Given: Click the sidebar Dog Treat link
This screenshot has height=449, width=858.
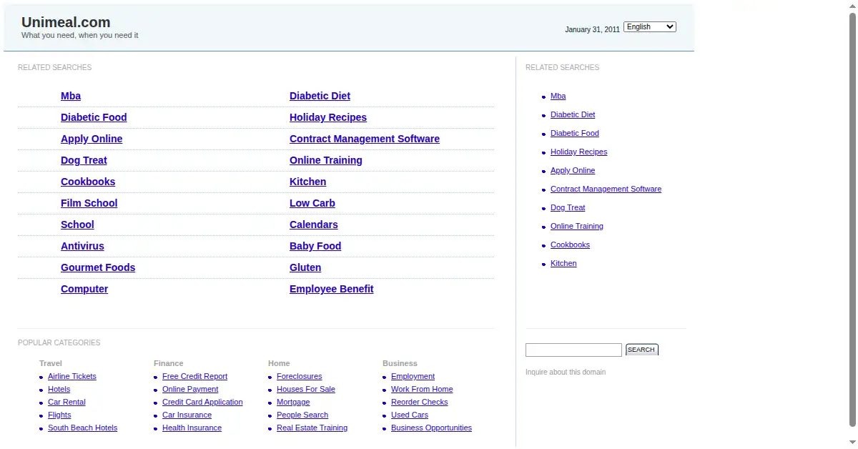Looking at the screenshot, I should click(568, 207).
